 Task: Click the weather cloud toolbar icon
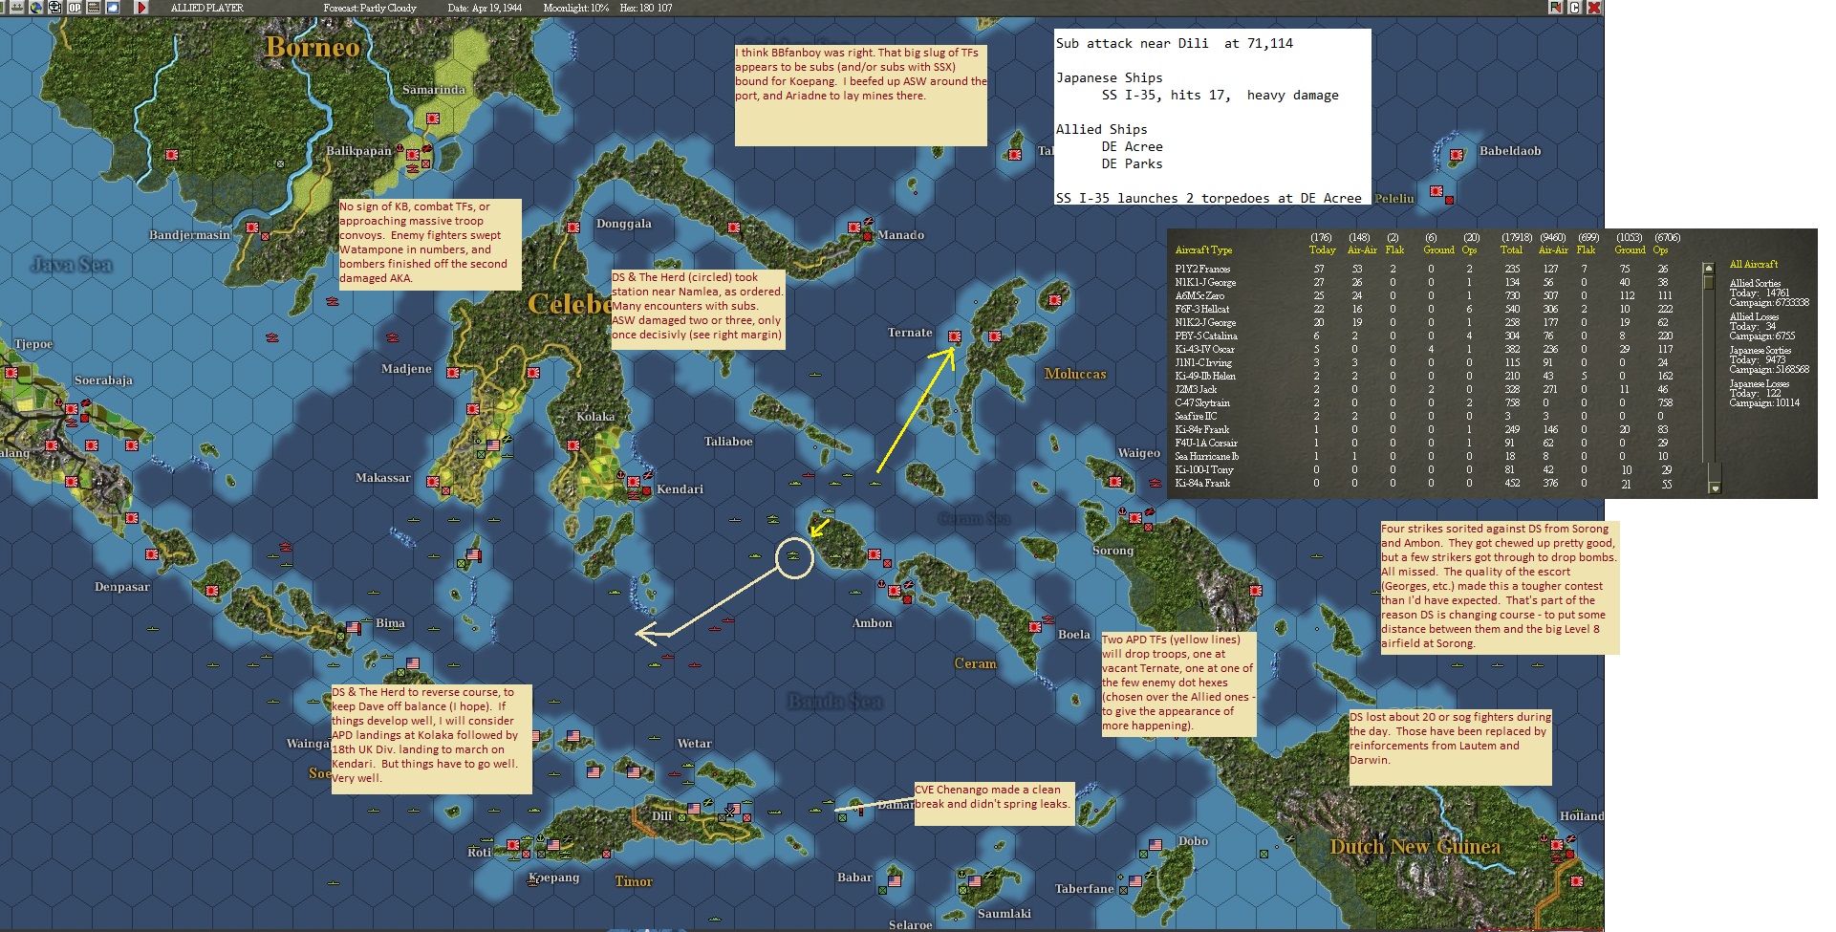113,8
